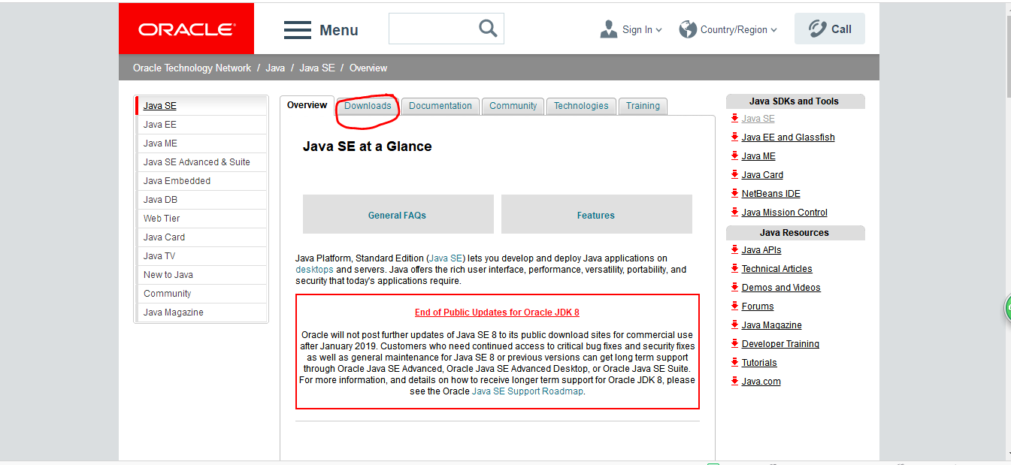Click red arrow icon beside Tutorials
The height and width of the screenshot is (465, 1011).
coord(734,362)
